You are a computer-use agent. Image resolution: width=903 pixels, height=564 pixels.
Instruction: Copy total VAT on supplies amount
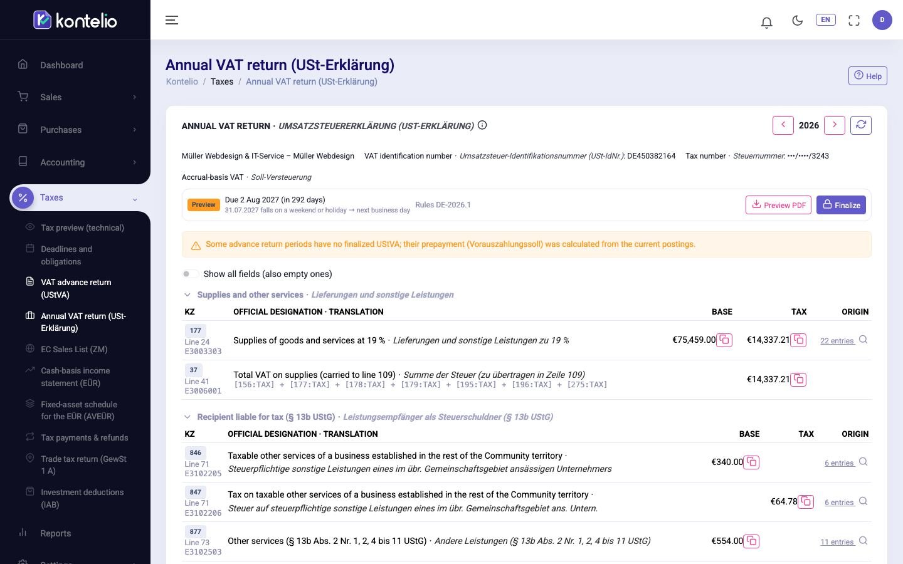(798, 380)
